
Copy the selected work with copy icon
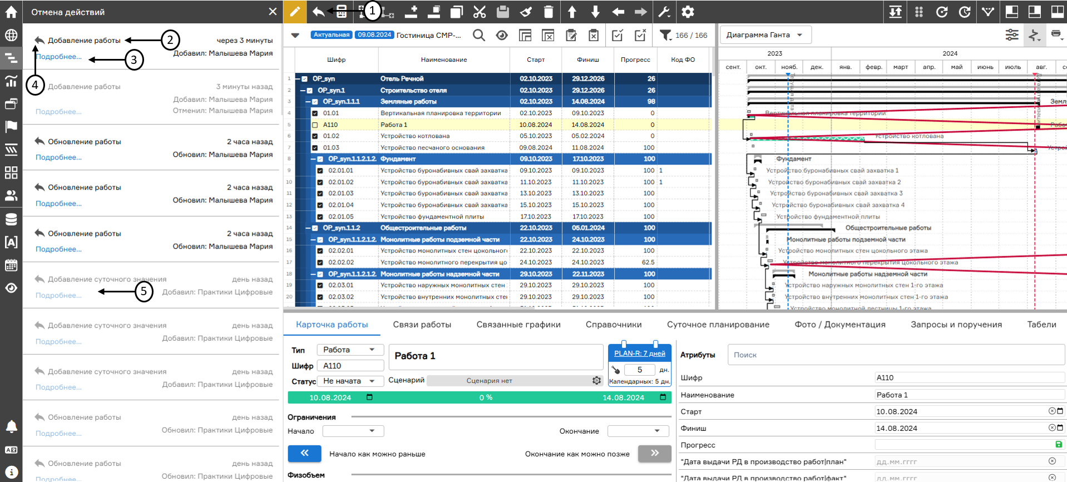(457, 12)
